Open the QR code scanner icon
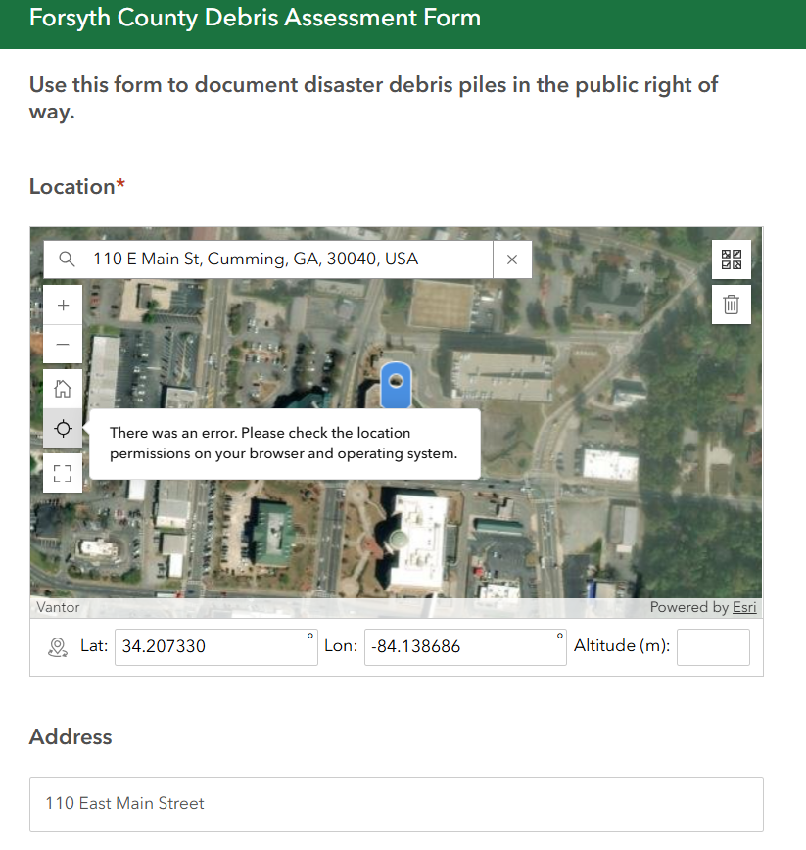The image size is (806, 850). 731,260
